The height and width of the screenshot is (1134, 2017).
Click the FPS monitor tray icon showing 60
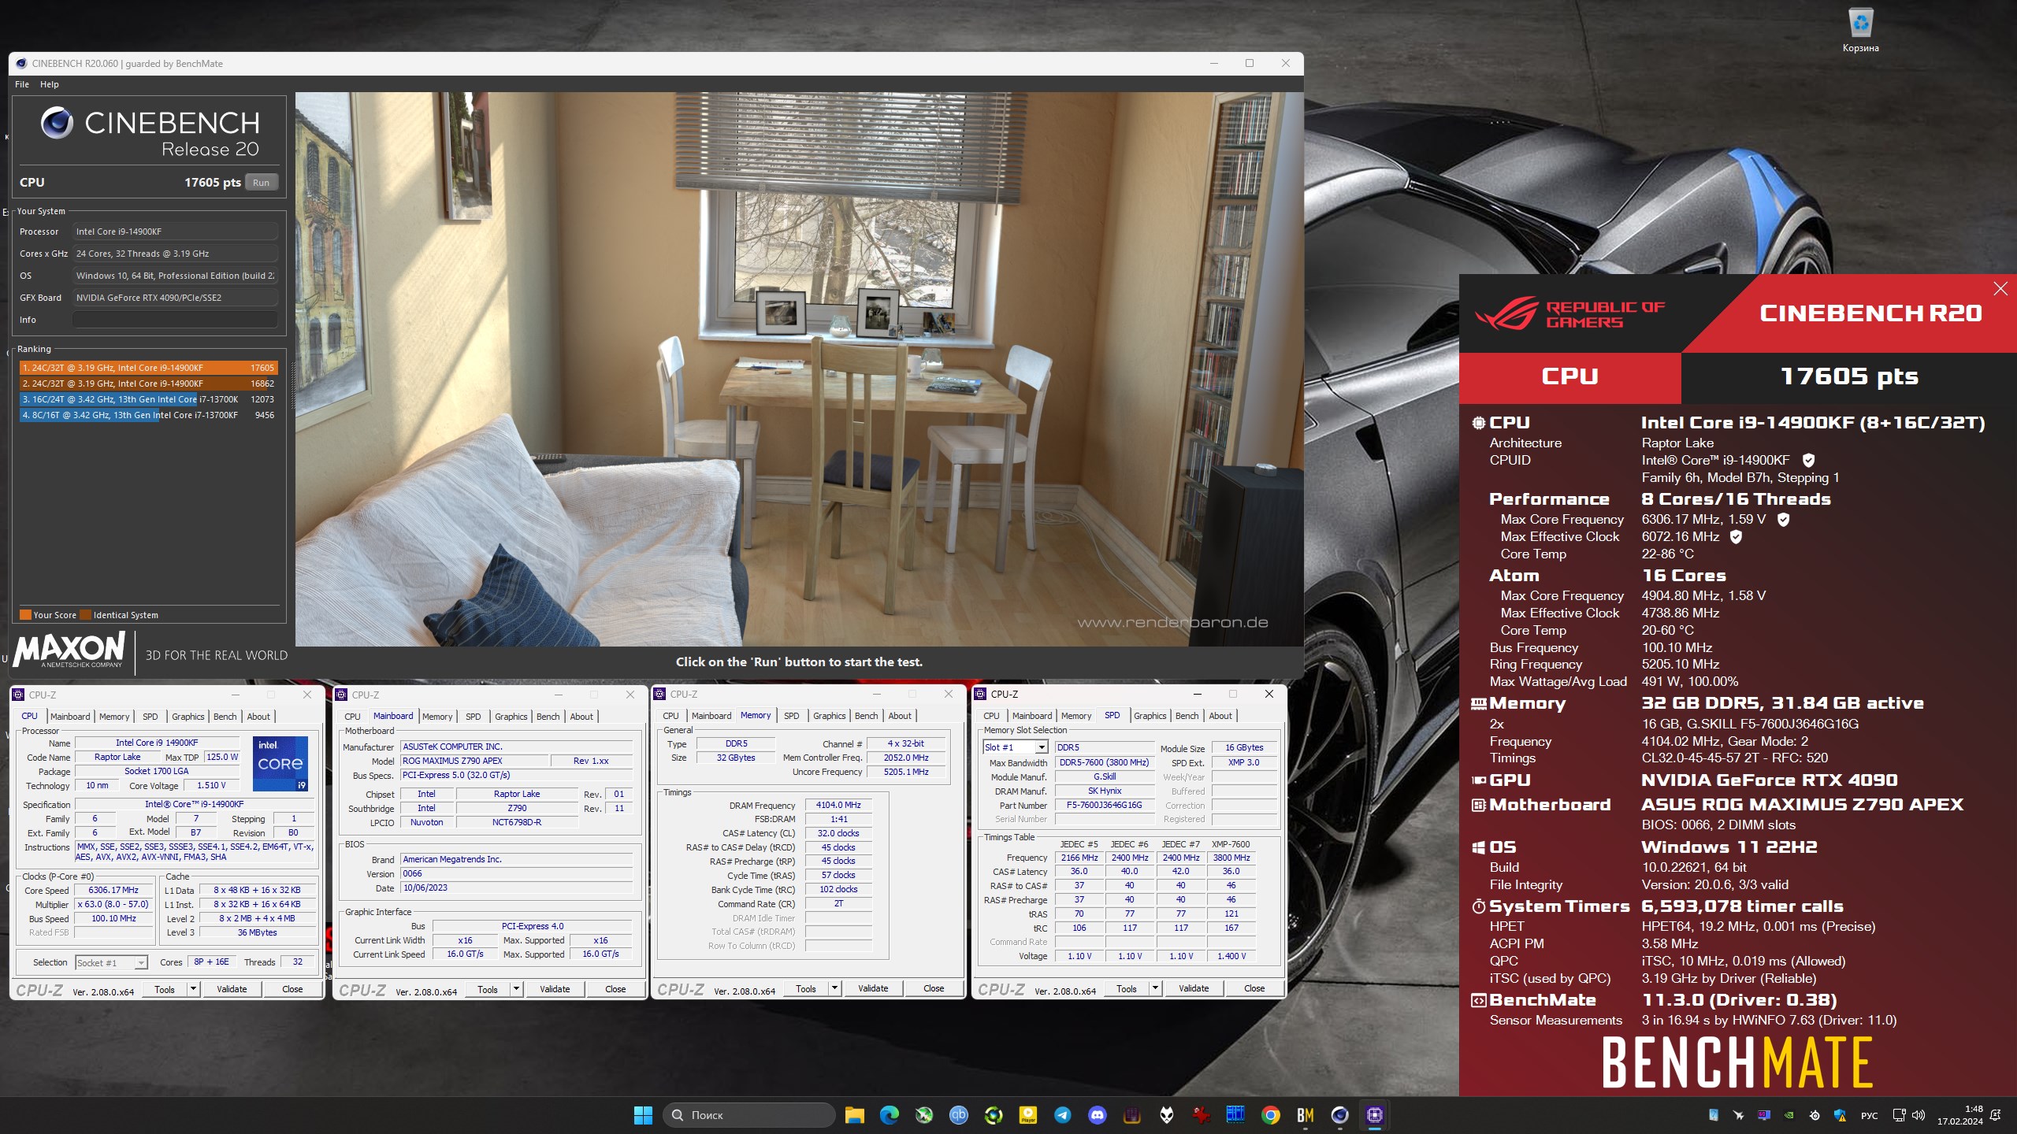(1764, 1115)
